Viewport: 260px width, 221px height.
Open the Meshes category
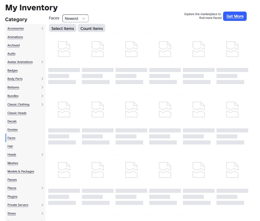[x=13, y=163]
